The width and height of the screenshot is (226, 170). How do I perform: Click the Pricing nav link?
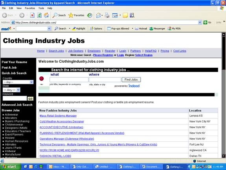coord(165,51)
